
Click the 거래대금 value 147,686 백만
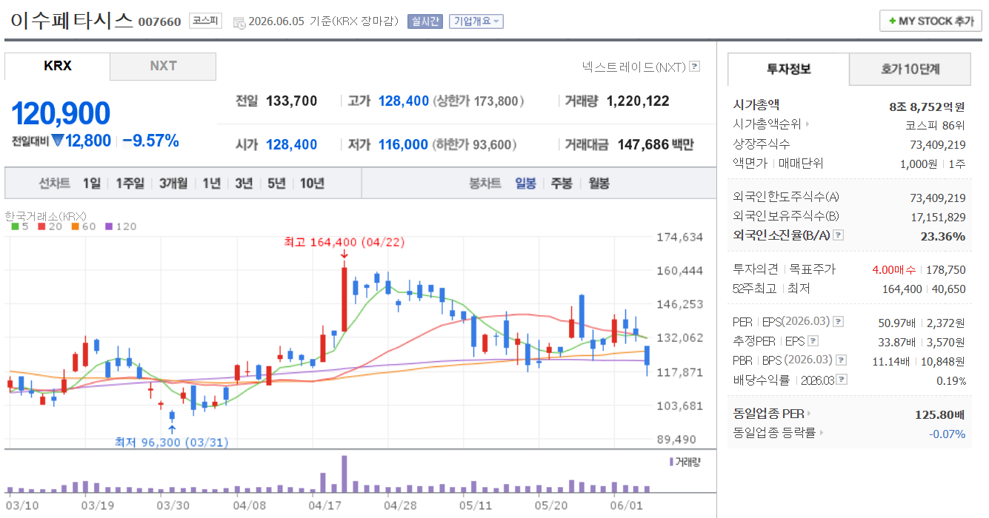(x=656, y=145)
